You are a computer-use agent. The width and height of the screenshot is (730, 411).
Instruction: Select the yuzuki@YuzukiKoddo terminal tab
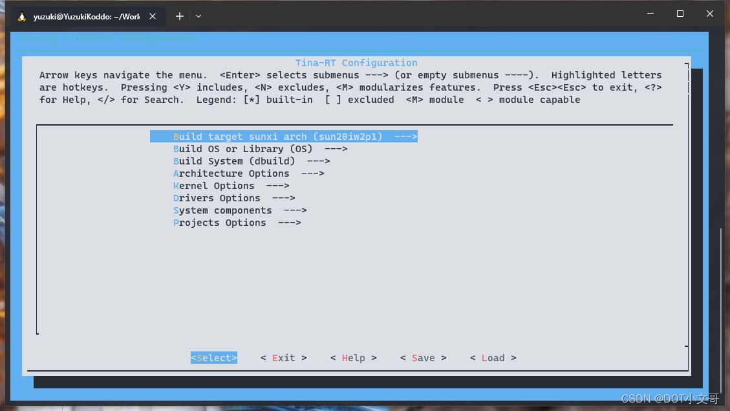coord(87,17)
